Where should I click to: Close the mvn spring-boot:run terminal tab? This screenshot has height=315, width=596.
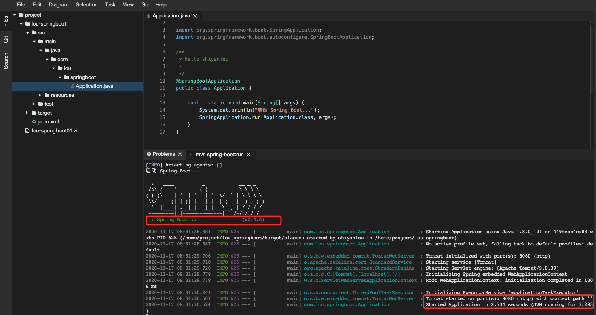(x=249, y=155)
